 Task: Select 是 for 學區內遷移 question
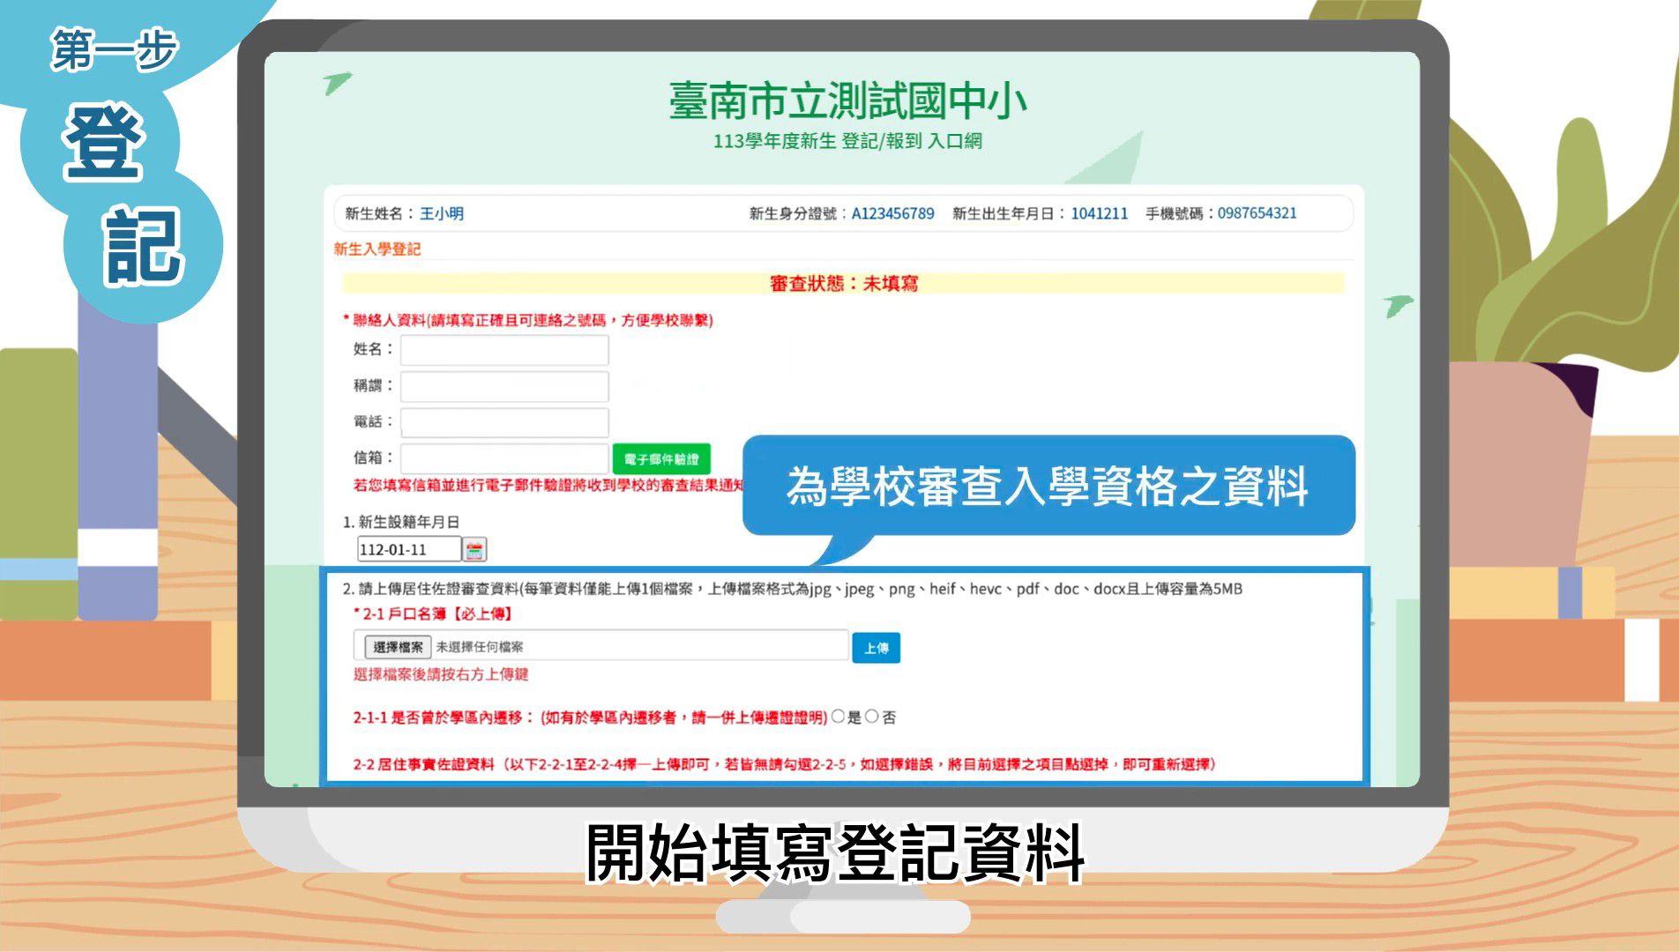pyautogui.click(x=838, y=717)
